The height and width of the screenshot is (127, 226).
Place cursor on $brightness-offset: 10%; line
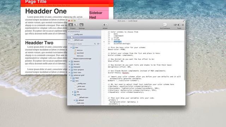pyautogui.click(x=120, y=67)
